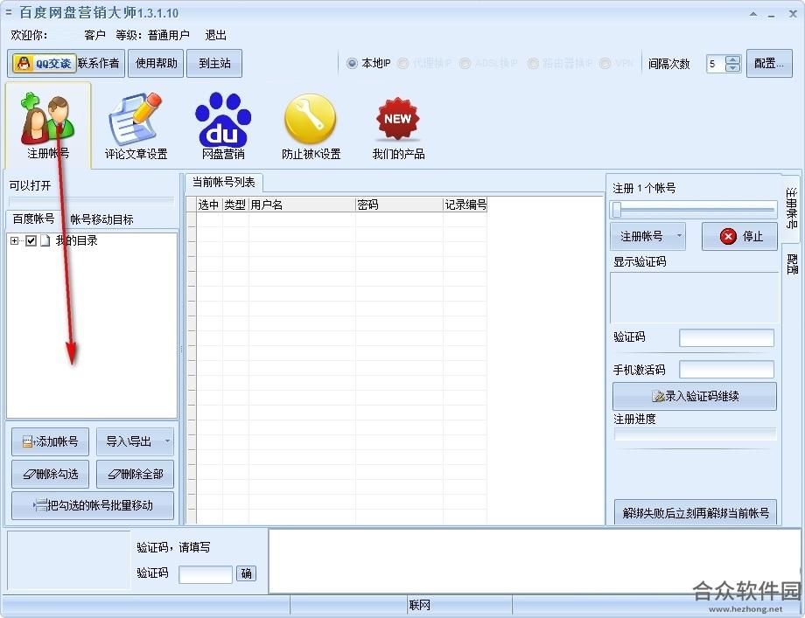
Task: Click 解绑失败后立刻再解绑当前帐号 button
Action: click(x=696, y=512)
